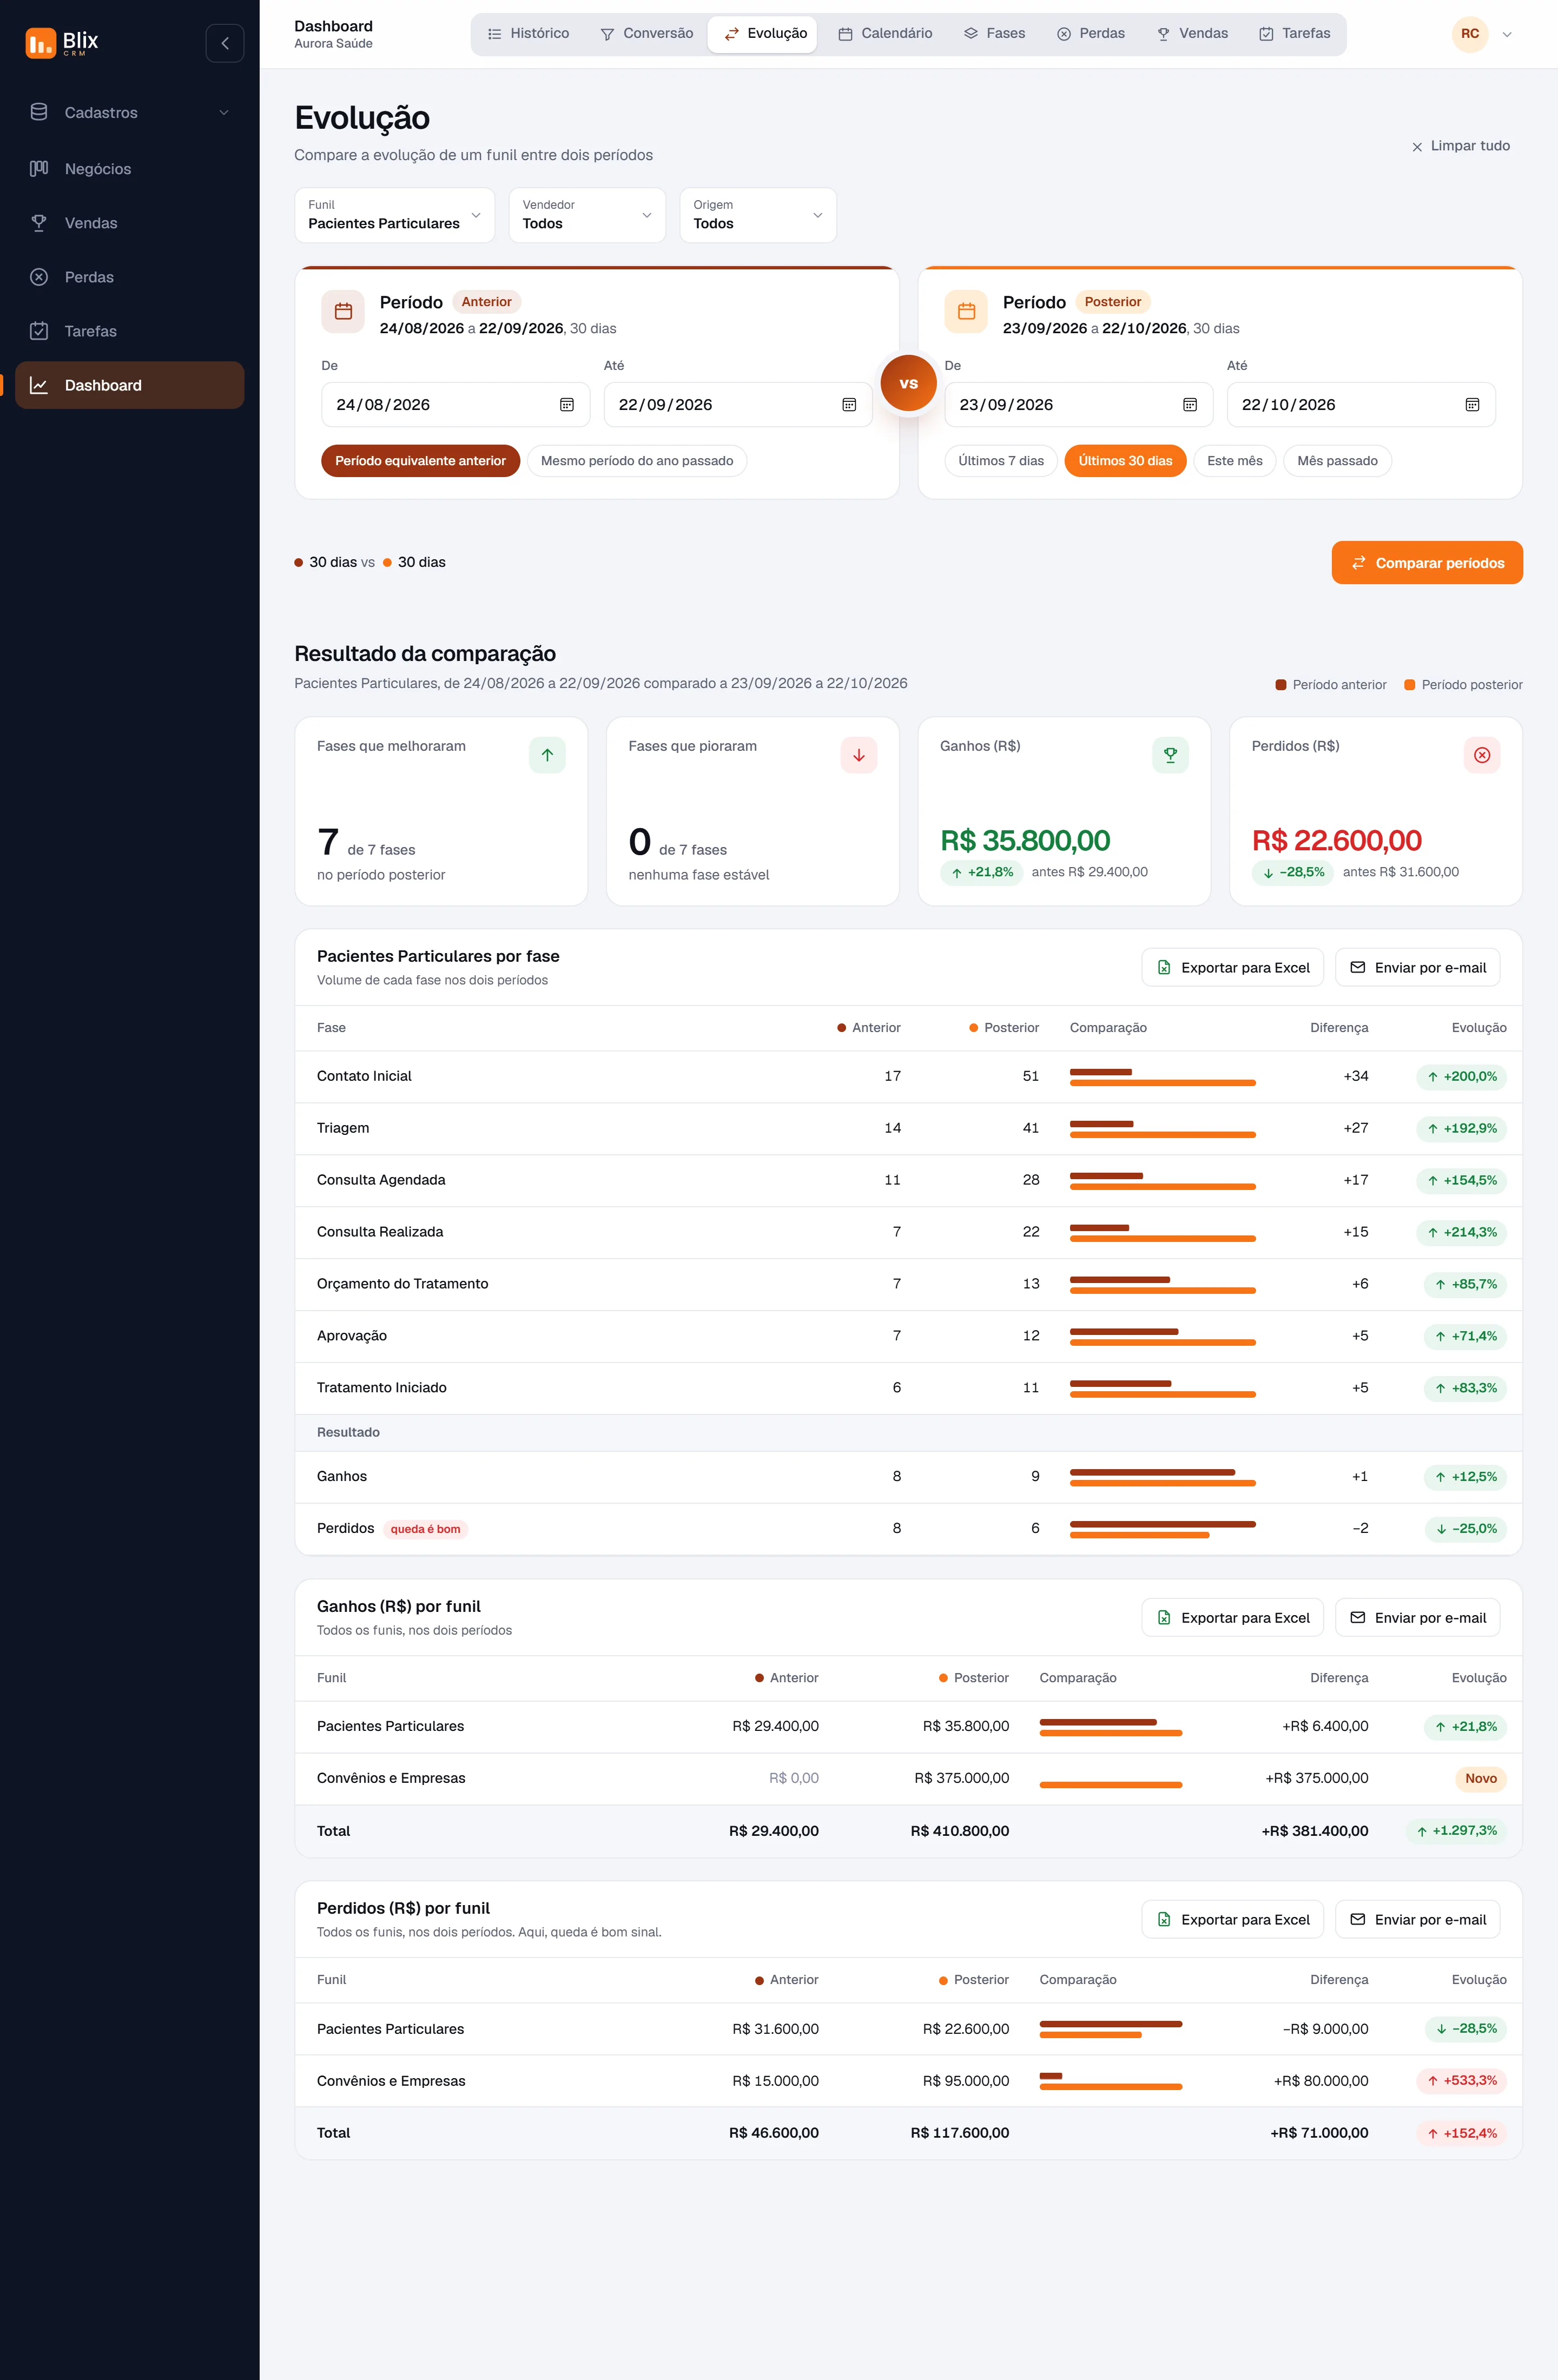This screenshot has height=2380, width=1558.
Task: Open calendar picker for Anterior Até date
Action: [849, 405]
